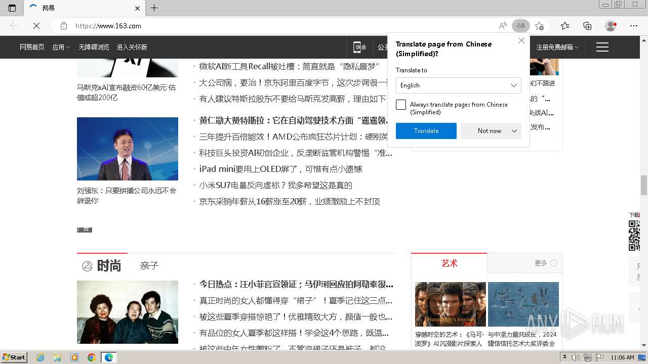
Task: Open the Favorites list
Action: click(x=565, y=26)
